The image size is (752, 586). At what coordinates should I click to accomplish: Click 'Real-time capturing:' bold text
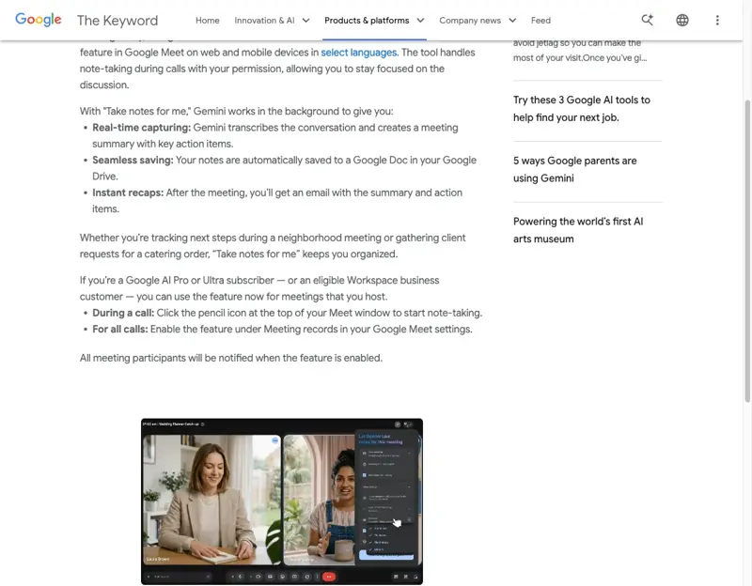(x=142, y=128)
